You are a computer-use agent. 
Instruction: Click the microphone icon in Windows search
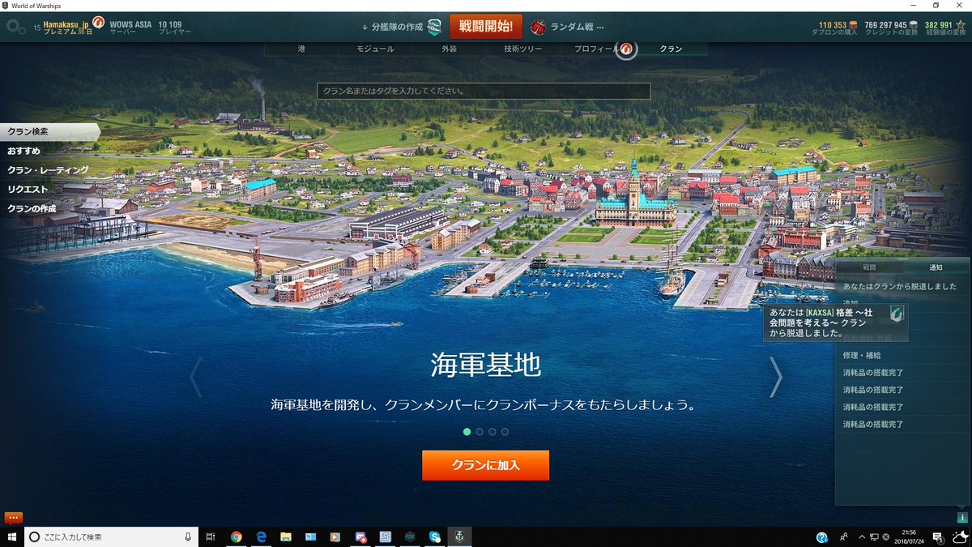[188, 536]
